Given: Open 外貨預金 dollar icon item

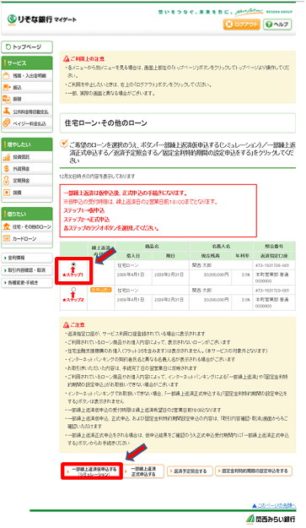Looking at the screenshot, I should click(x=27, y=169).
